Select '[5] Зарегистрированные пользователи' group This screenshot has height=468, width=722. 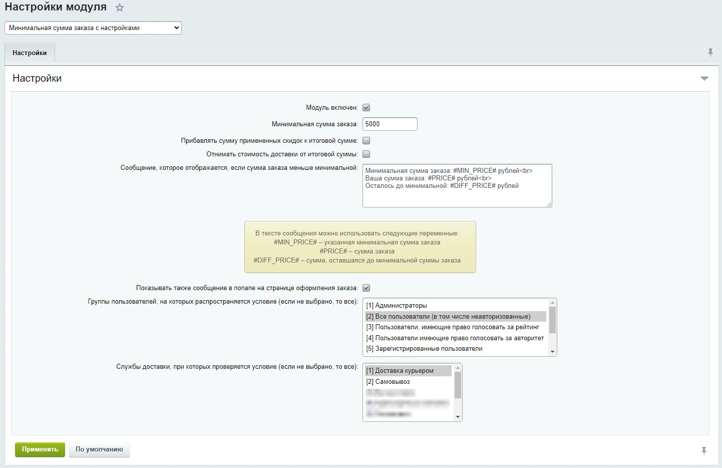click(424, 349)
